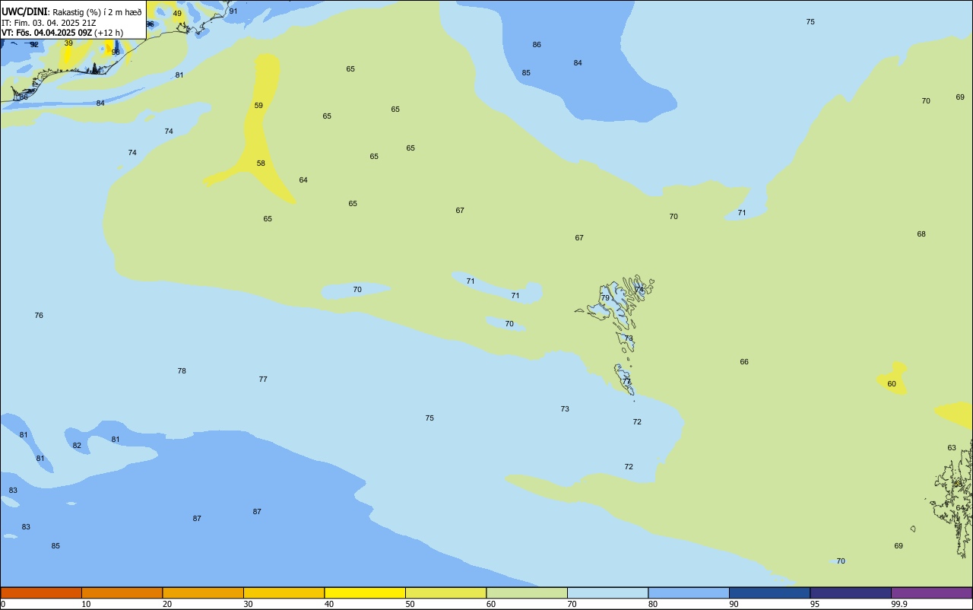Click the 40–50 bright yellow legend swatch
The height and width of the screenshot is (610, 973).
(365, 593)
